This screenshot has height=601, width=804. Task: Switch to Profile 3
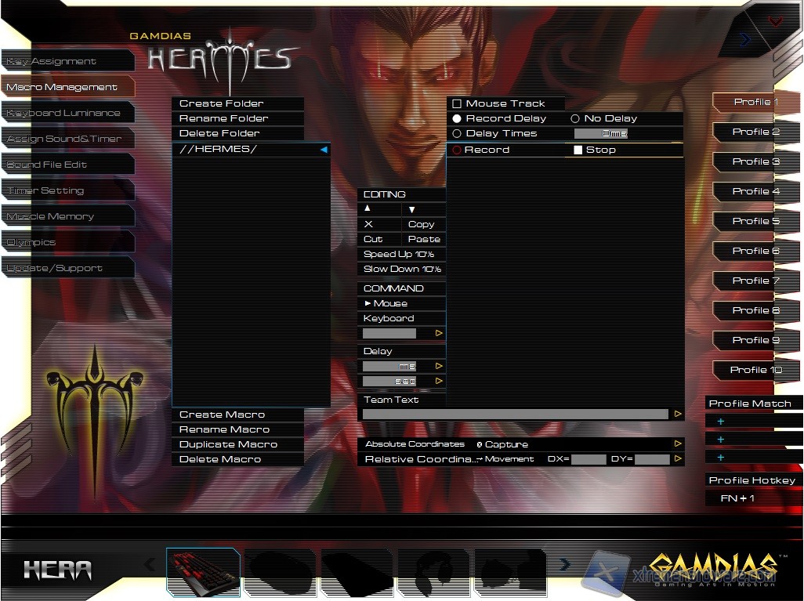[x=755, y=161]
